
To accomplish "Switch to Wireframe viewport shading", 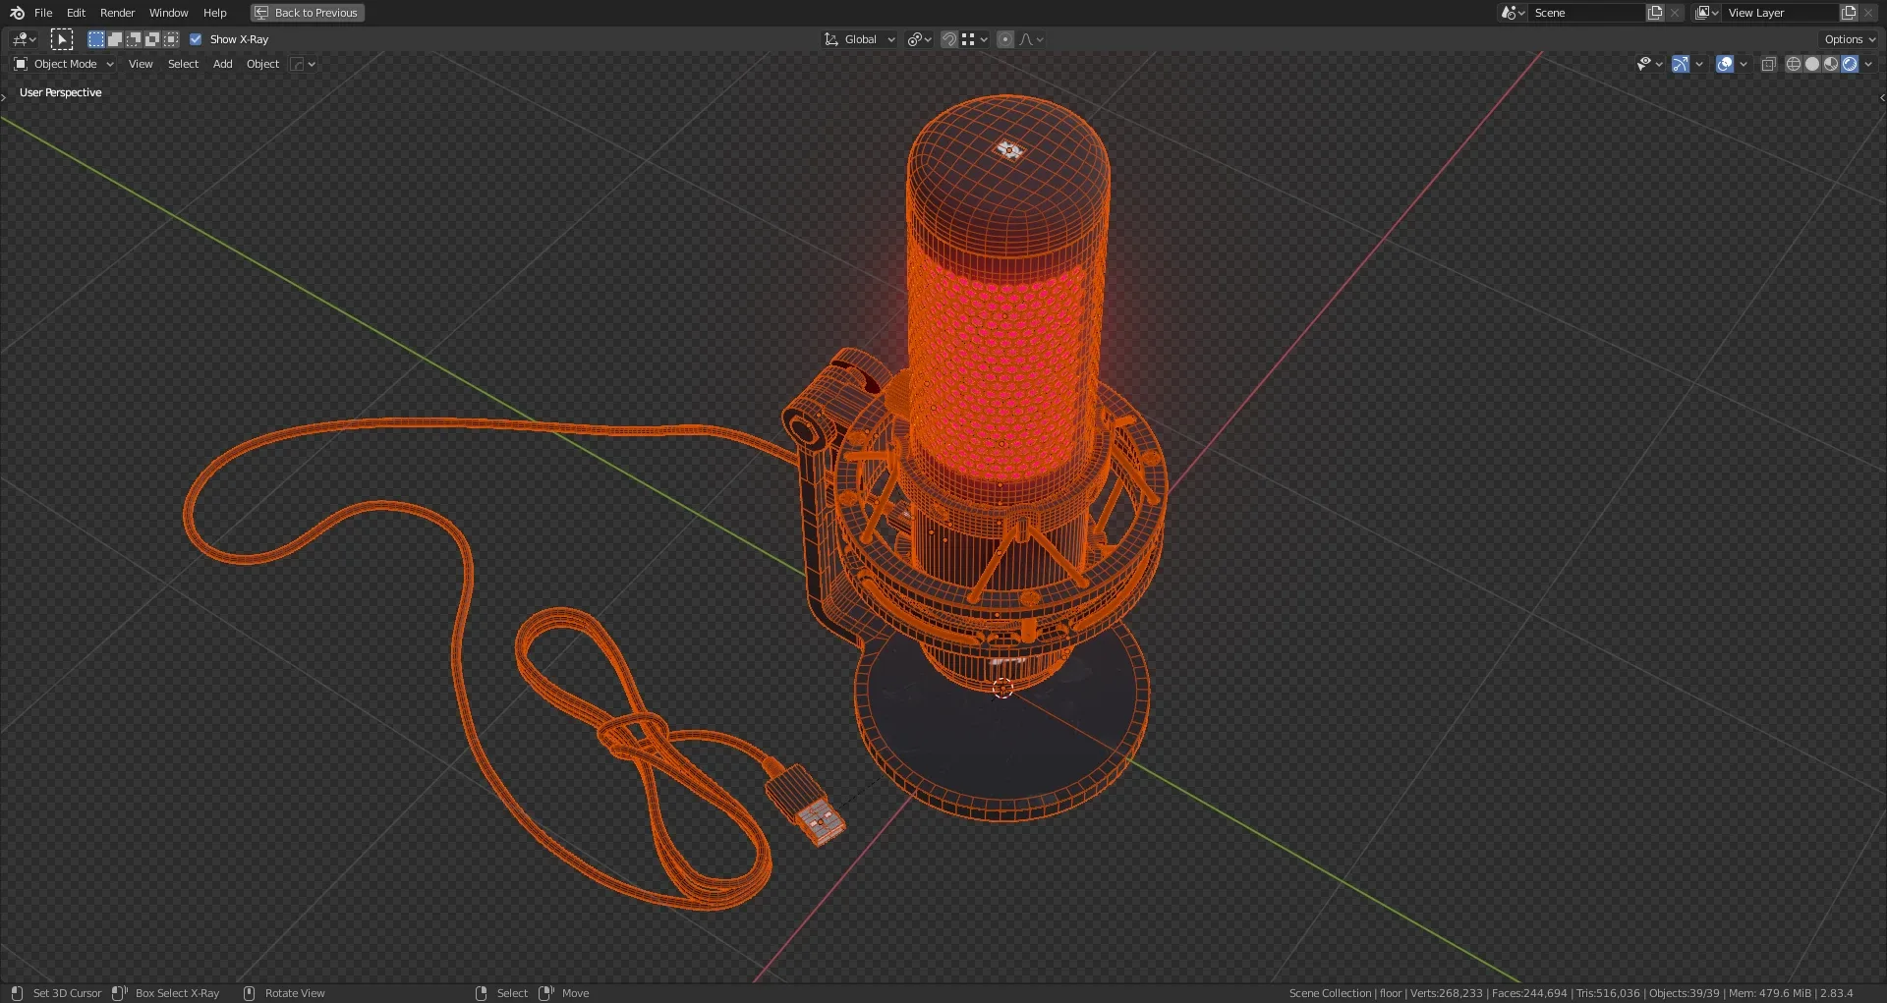I will pyautogui.click(x=1794, y=64).
